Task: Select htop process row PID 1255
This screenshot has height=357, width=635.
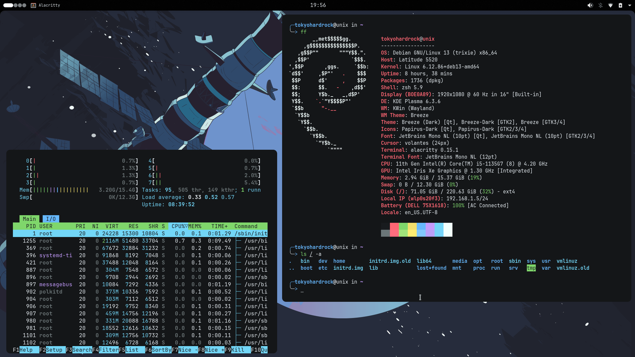Action: 140,241
